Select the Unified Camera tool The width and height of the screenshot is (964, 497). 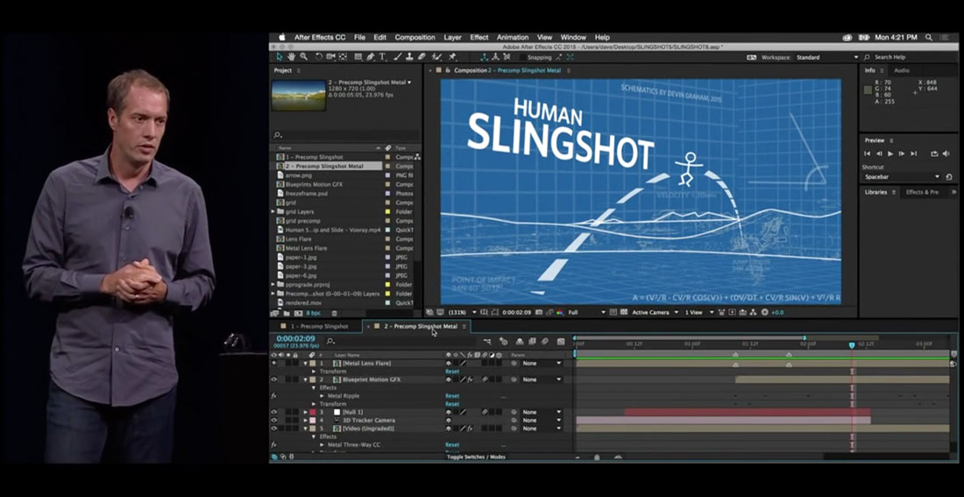(330, 57)
